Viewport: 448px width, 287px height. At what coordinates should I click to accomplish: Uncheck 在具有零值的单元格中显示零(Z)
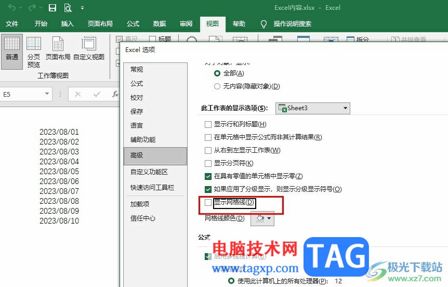[x=208, y=176]
